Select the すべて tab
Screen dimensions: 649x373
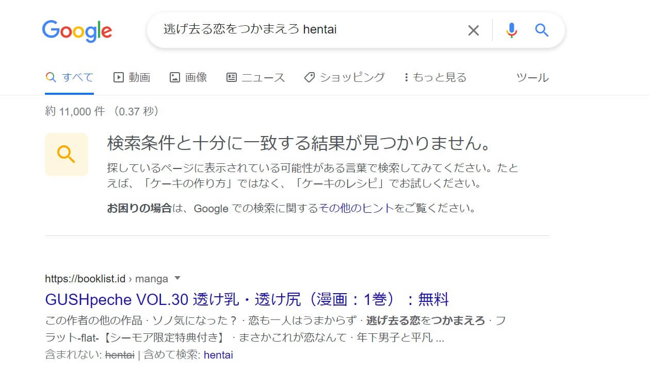pos(69,78)
